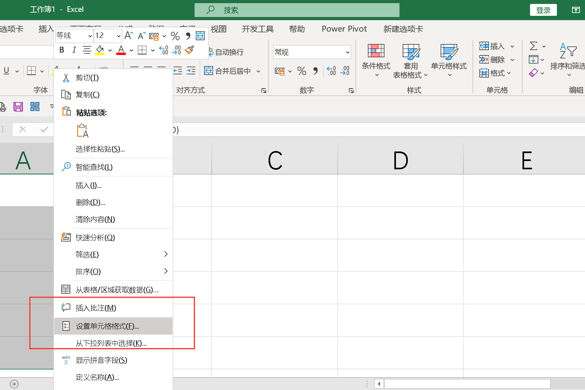585x390 pixels.
Task: Open the font name 等线 dropdown
Action: click(x=90, y=36)
